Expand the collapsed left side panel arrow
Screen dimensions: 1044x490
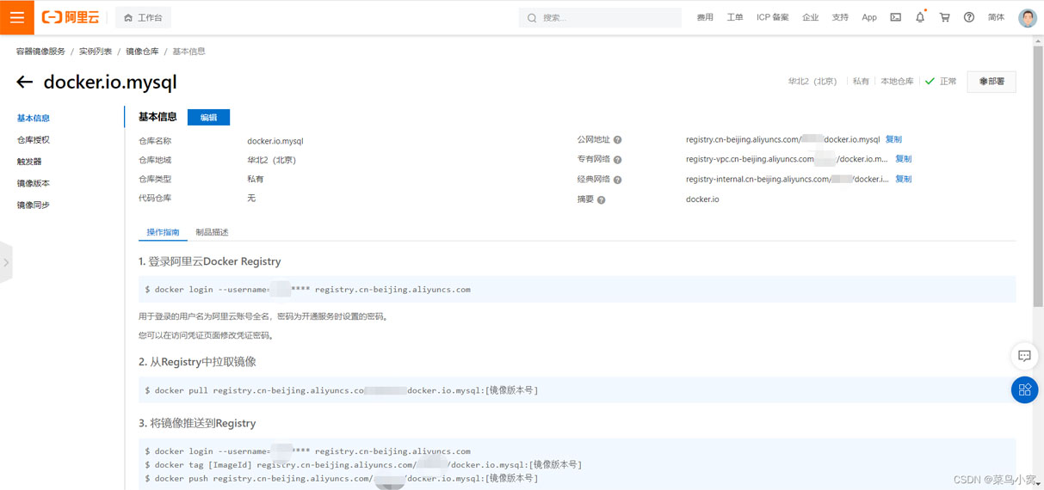tap(6, 262)
